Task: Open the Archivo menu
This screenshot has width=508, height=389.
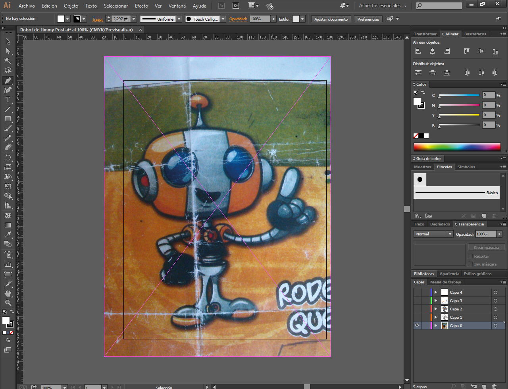Action: point(27,6)
